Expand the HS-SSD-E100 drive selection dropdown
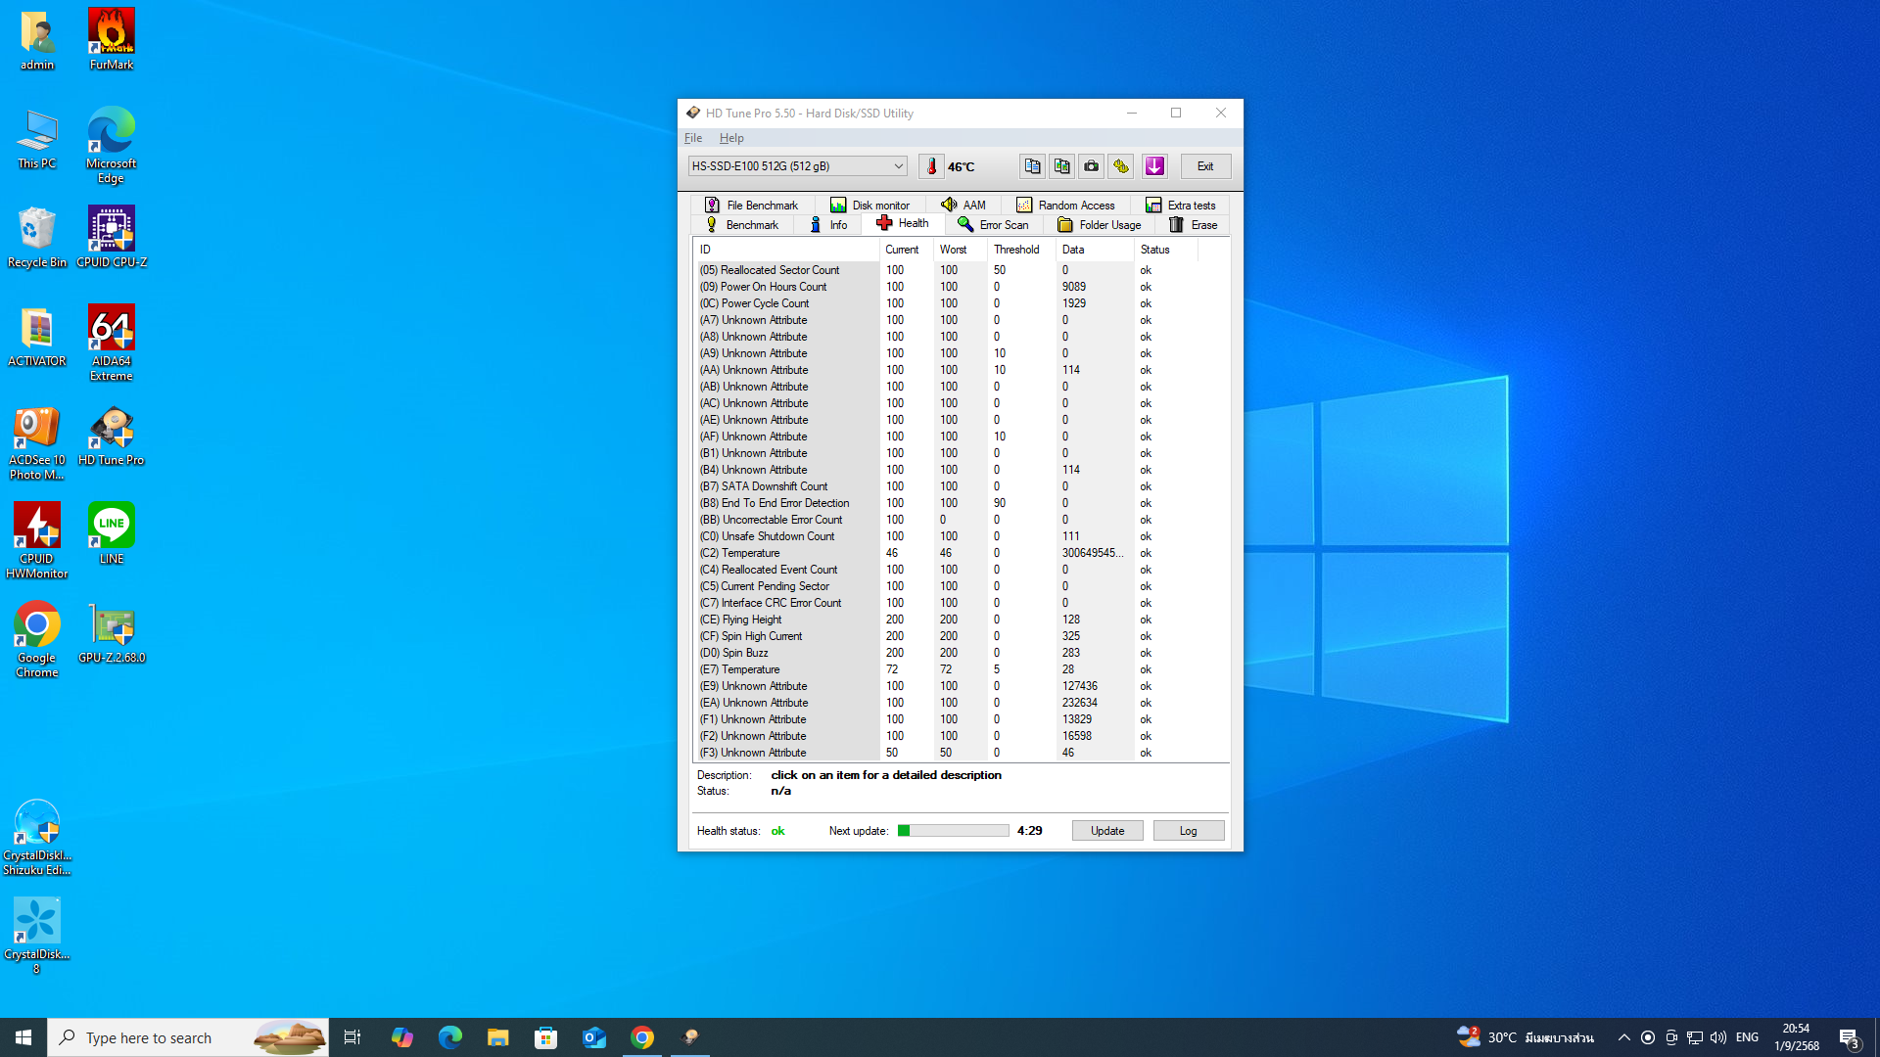Screen dimensions: 1880x1057 coord(897,166)
